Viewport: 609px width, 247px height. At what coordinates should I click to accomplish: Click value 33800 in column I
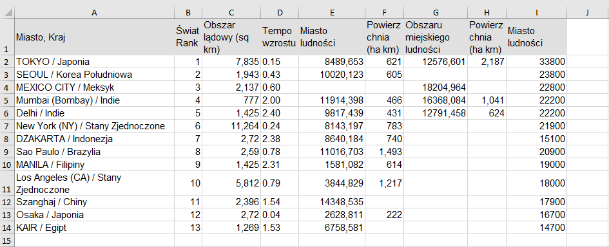pyautogui.click(x=536, y=62)
